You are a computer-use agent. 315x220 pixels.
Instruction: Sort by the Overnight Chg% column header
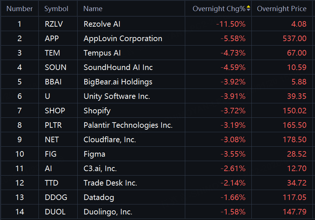pyautogui.click(x=219, y=9)
